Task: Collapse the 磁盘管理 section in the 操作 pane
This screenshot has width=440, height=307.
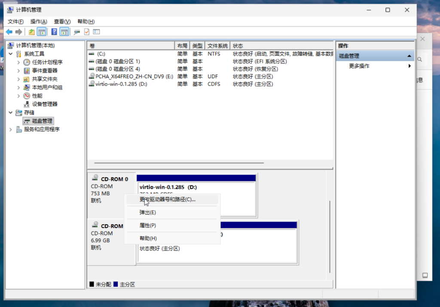Action: pos(409,56)
